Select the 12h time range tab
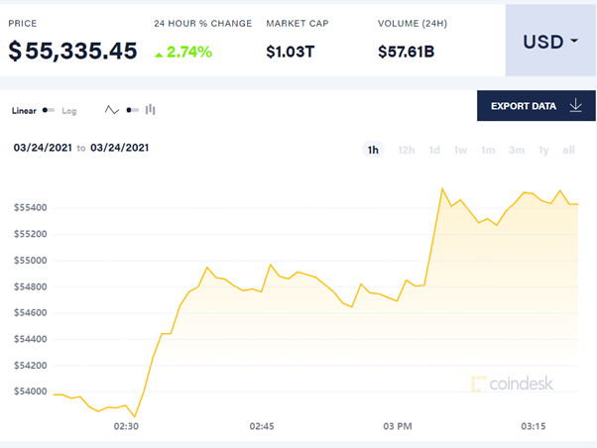Screen dimensions: 597x448 tap(406, 151)
